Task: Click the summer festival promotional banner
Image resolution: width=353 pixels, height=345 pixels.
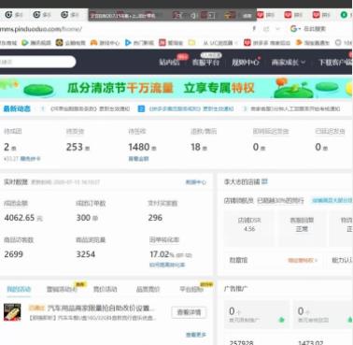Action: [176, 88]
